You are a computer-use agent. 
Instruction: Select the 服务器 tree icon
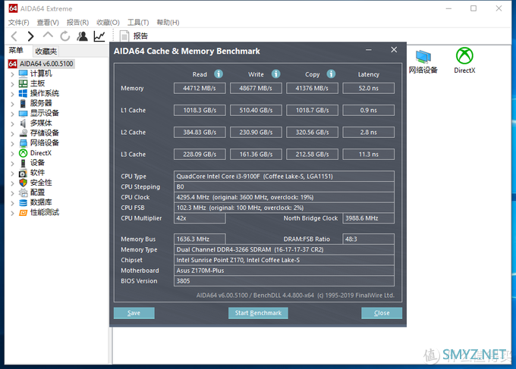click(23, 103)
